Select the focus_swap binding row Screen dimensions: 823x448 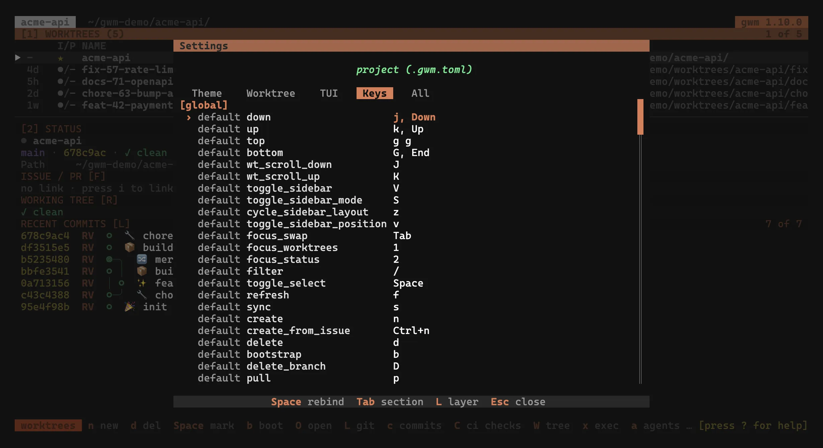[405, 236]
